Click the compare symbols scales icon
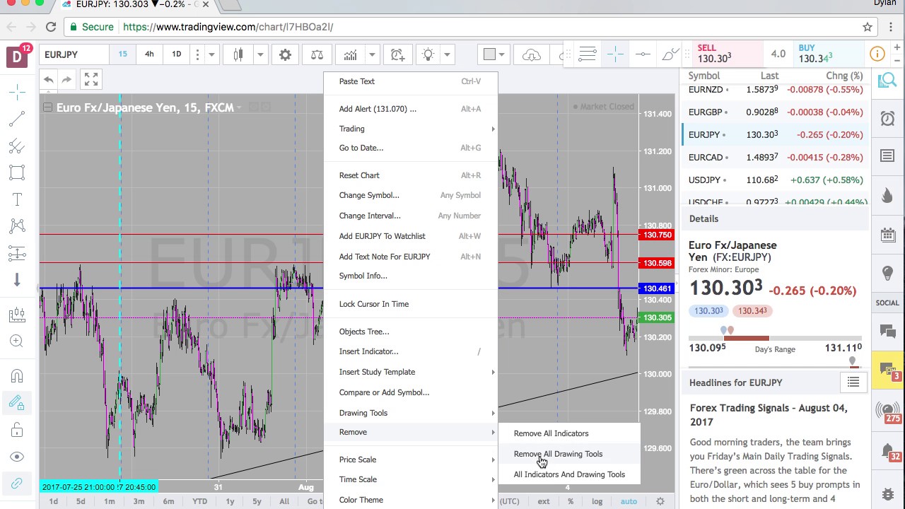Screen dimensions: 905x509 click(317, 54)
